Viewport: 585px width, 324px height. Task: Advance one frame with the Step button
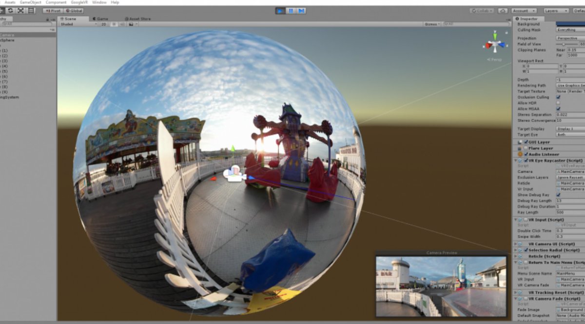(302, 10)
